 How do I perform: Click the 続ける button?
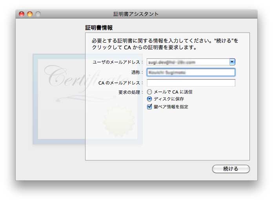click(231, 169)
